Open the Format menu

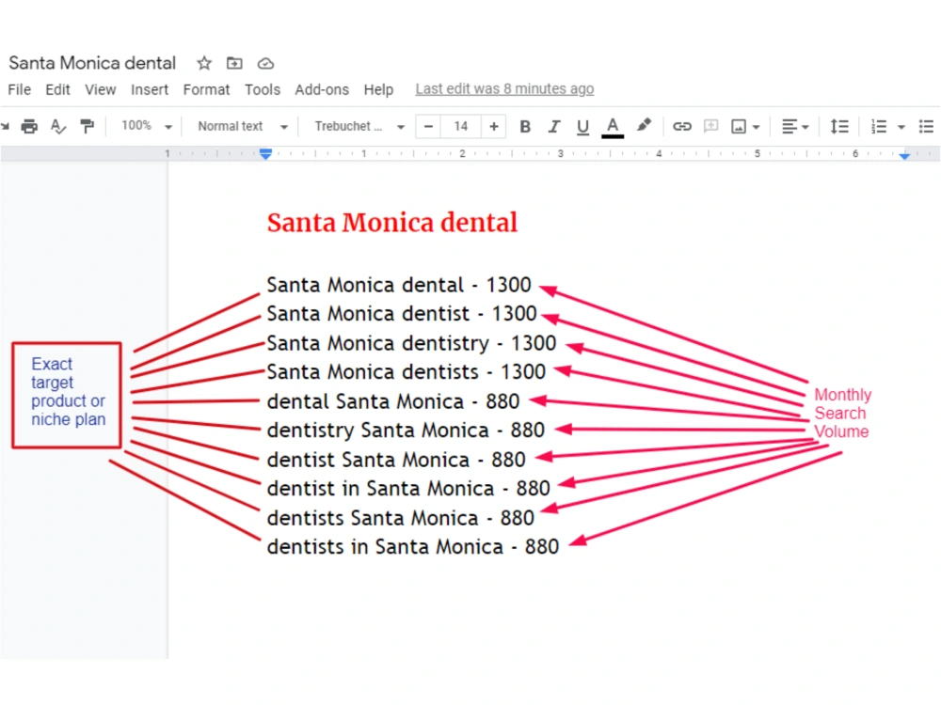(x=206, y=90)
